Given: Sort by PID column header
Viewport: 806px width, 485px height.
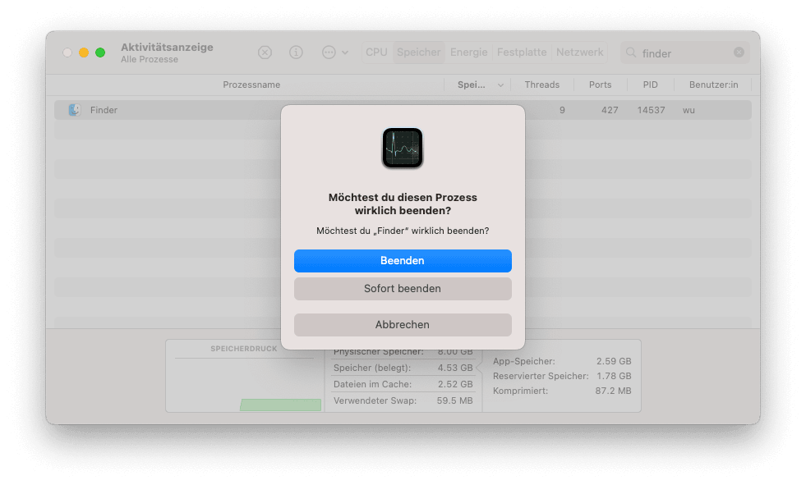Looking at the screenshot, I should [x=650, y=85].
